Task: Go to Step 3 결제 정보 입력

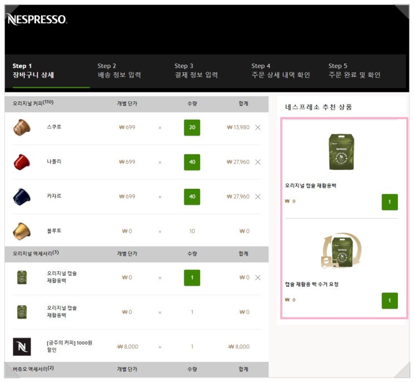Action: [196, 71]
